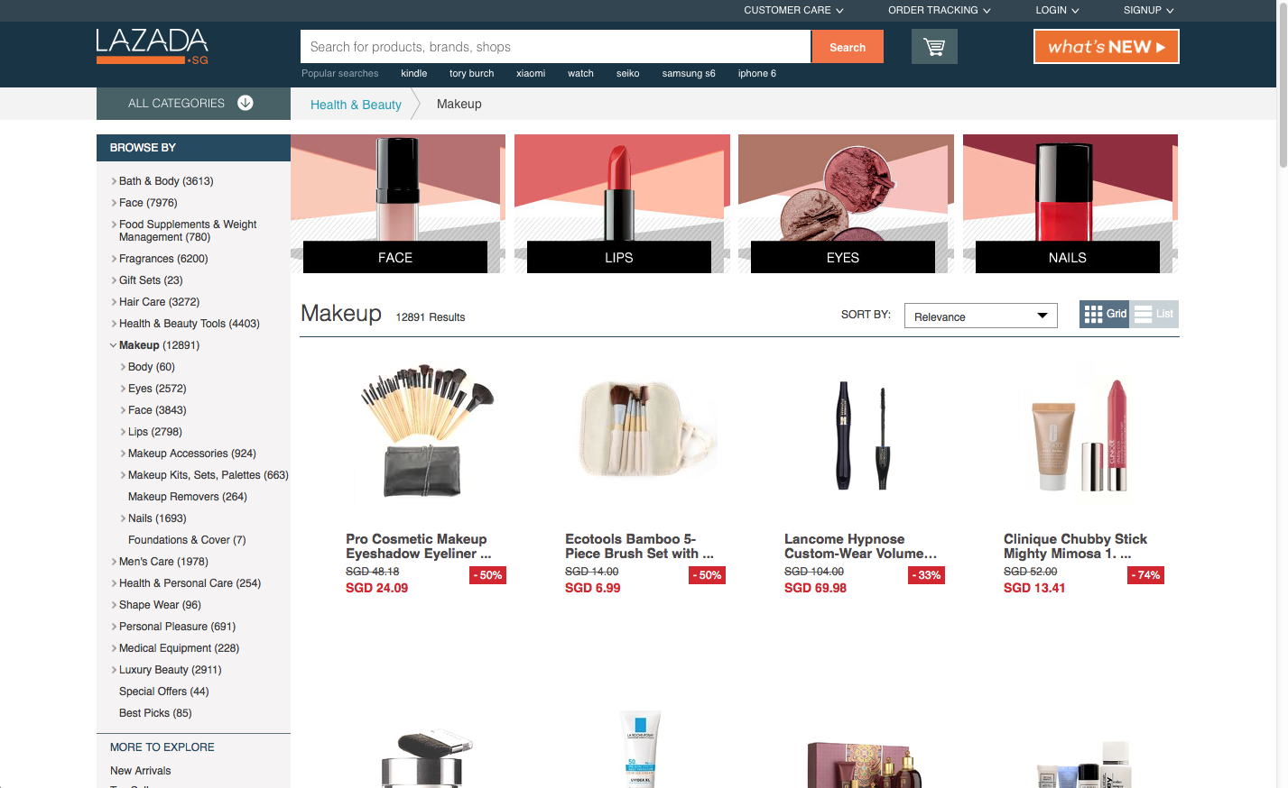Open Medical Equipment (228) category

coord(179,648)
